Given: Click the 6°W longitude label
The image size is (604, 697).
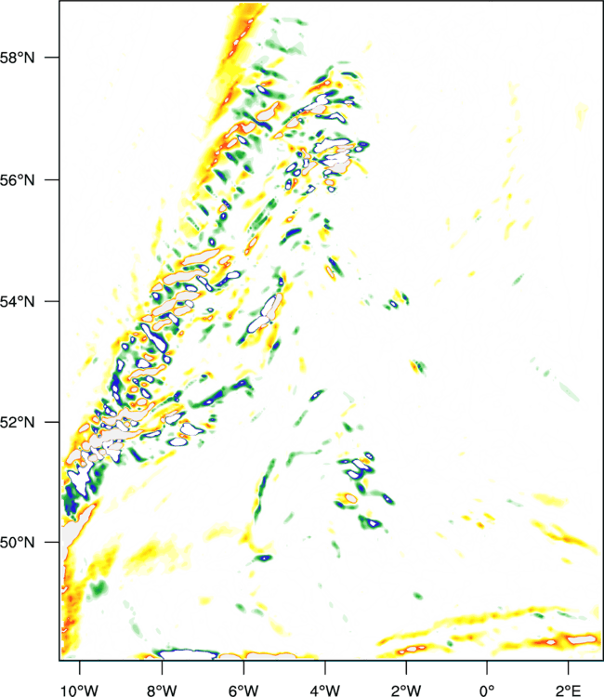Looking at the screenshot, I should (243, 690).
